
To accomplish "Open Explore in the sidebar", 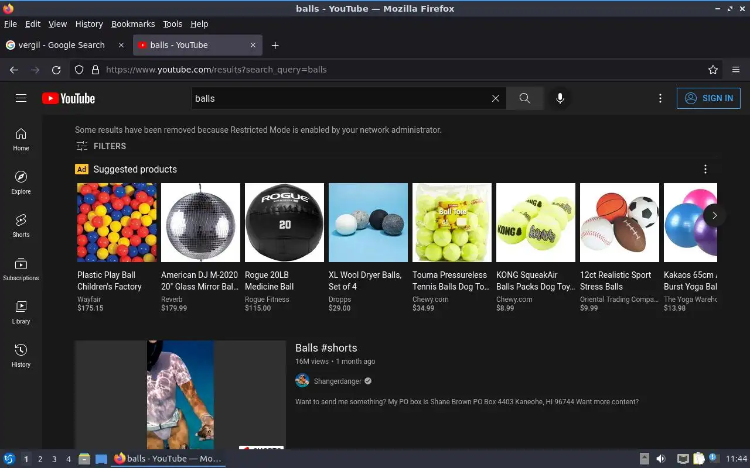I will click(21, 183).
